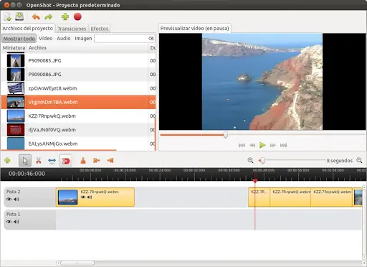
Task: Undo the last action
Action: [x=36, y=17]
